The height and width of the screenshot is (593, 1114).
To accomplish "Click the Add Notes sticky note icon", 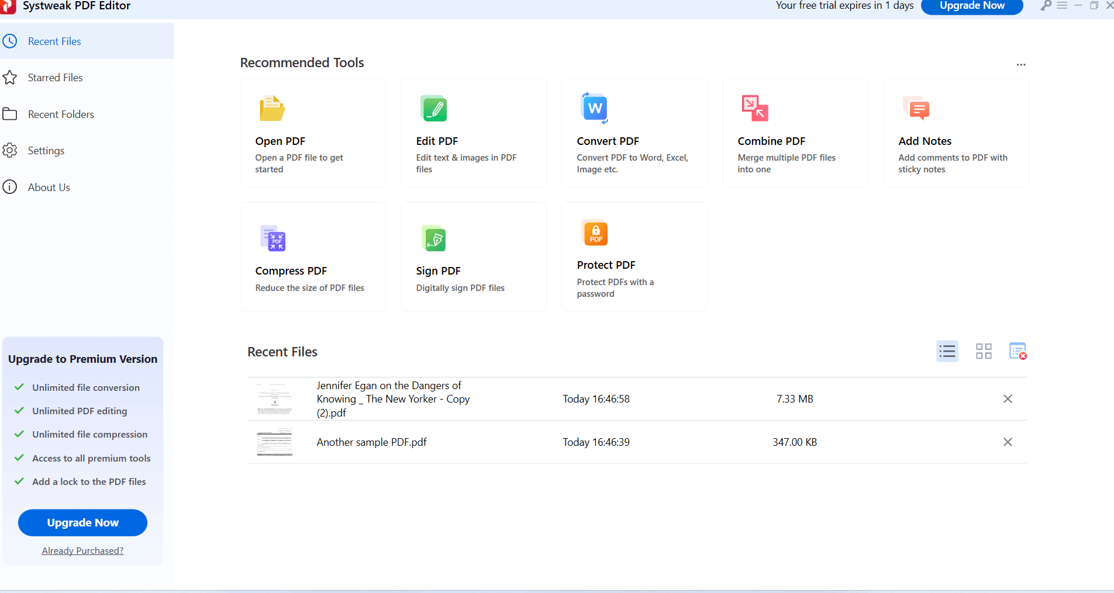I will pyautogui.click(x=916, y=108).
